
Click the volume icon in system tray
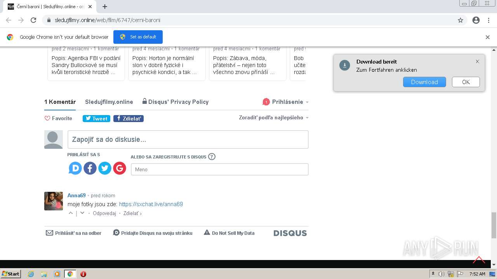click(x=441, y=274)
